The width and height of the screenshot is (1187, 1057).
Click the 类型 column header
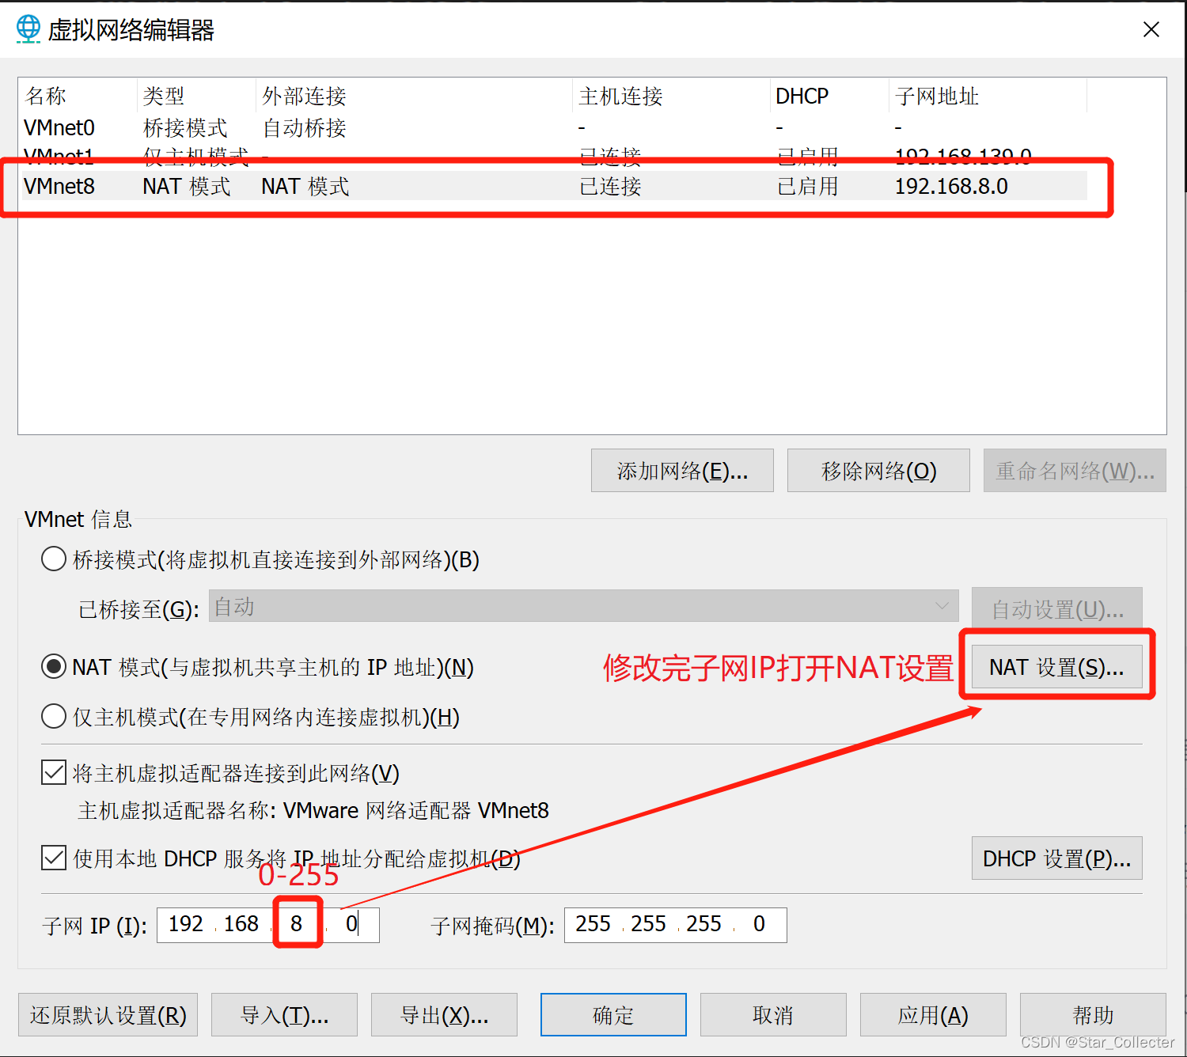tap(197, 96)
